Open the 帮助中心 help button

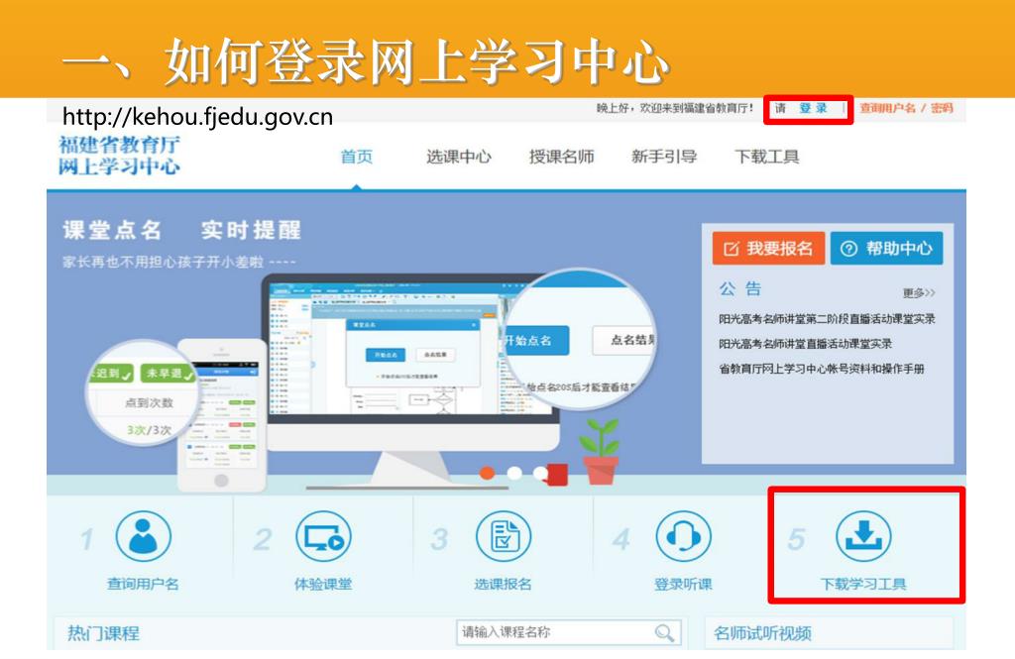[886, 249]
